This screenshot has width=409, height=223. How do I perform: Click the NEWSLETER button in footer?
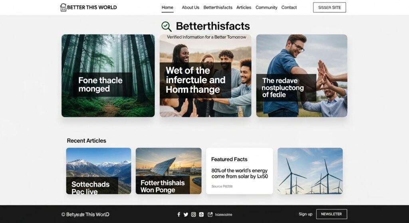point(332,214)
